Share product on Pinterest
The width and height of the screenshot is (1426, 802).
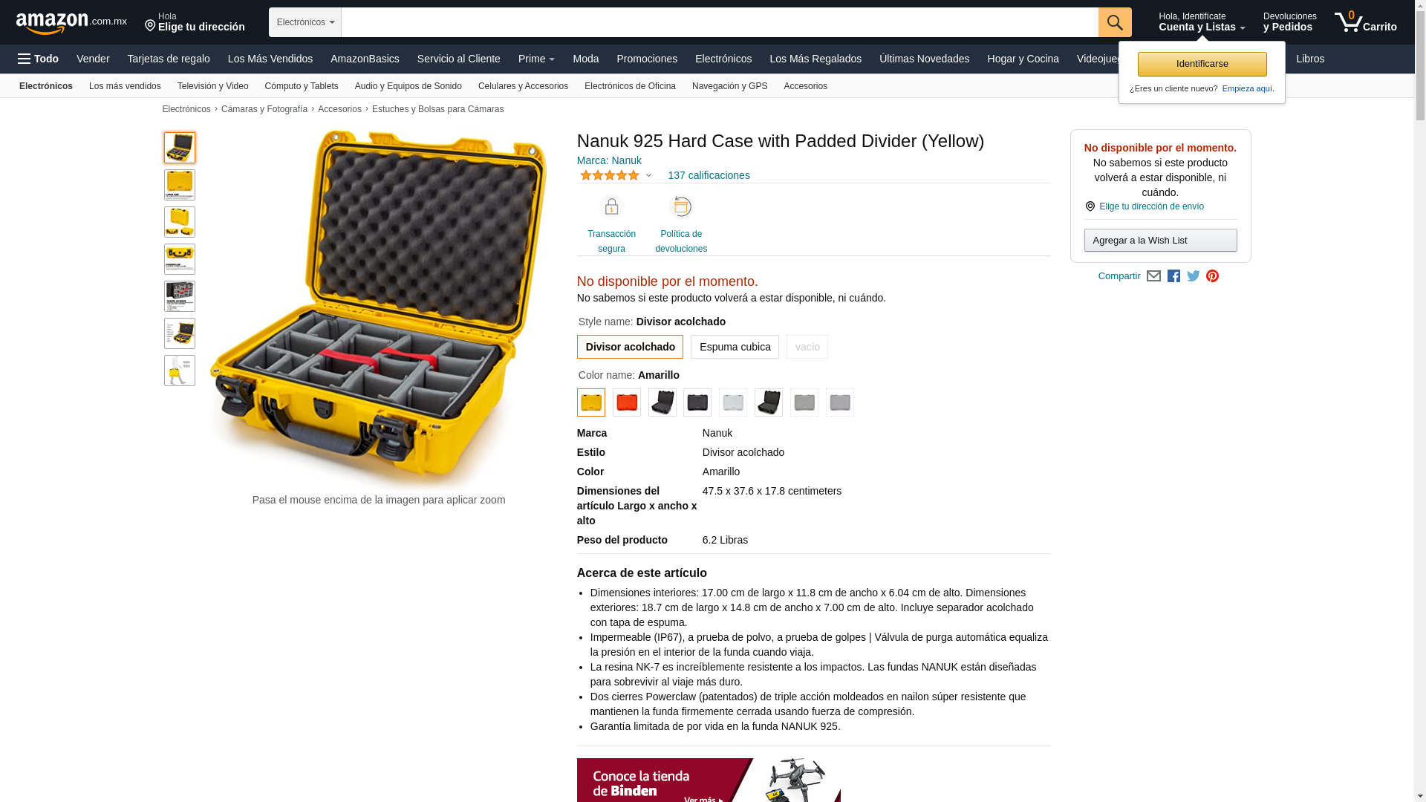tap(1213, 276)
